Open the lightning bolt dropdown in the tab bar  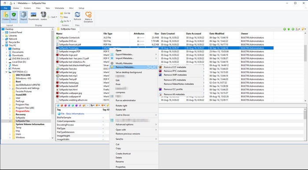coord(304,29)
